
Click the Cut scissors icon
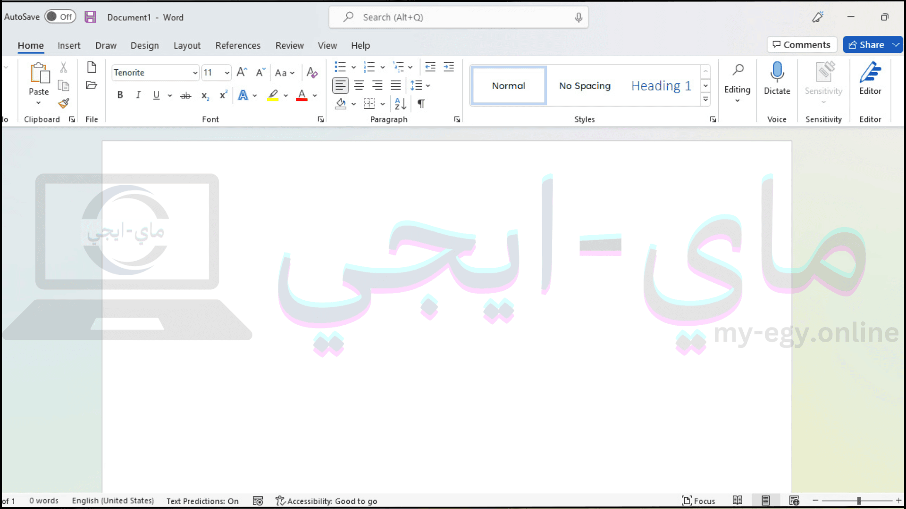64,67
